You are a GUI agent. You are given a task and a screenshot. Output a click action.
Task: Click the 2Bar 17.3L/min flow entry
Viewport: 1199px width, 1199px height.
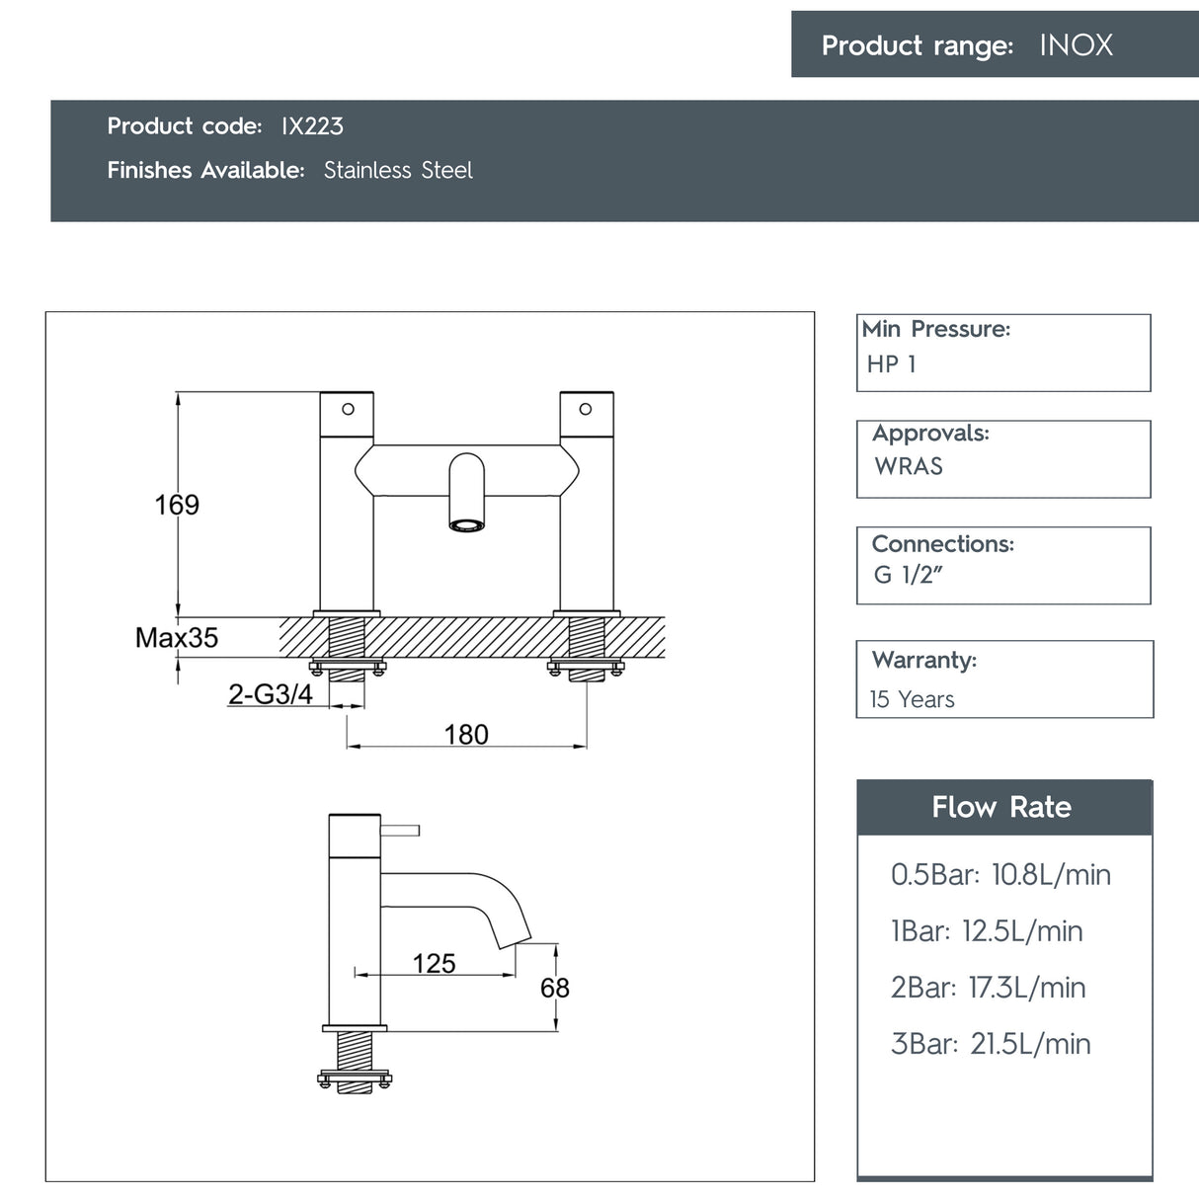[988, 987]
